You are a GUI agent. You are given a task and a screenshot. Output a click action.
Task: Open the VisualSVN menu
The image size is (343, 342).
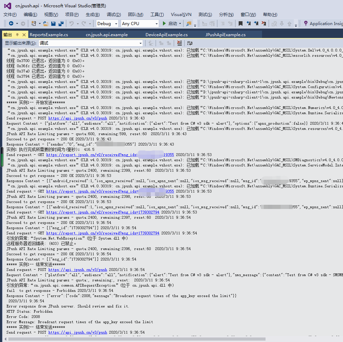pos(181,14)
